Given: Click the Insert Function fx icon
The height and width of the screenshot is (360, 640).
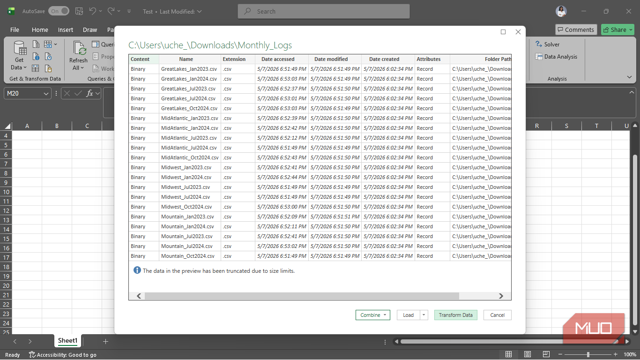Looking at the screenshot, I should coord(90,93).
